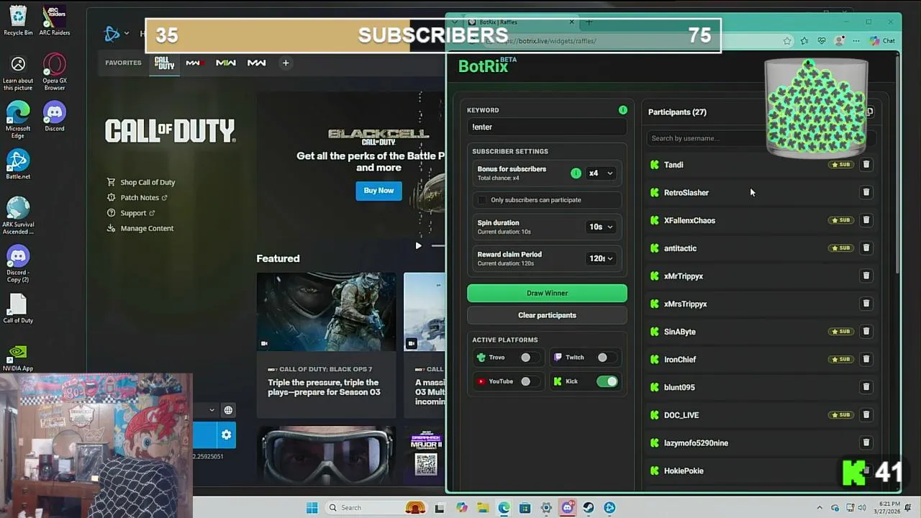921x518 pixels.
Task: Expand the Battle.net region dropdown arrow
Action: pyautogui.click(x=212, y=410)
